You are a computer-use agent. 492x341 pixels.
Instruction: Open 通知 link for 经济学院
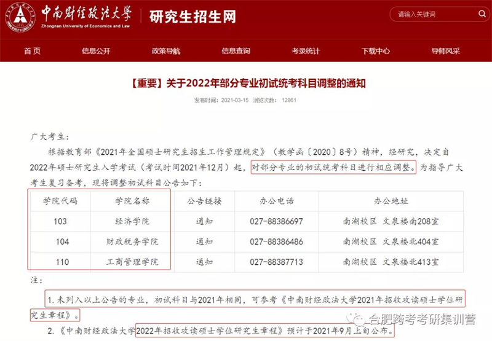click(204, 221)
